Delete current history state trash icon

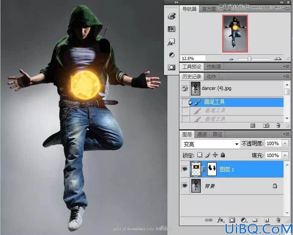pos(278,125)
